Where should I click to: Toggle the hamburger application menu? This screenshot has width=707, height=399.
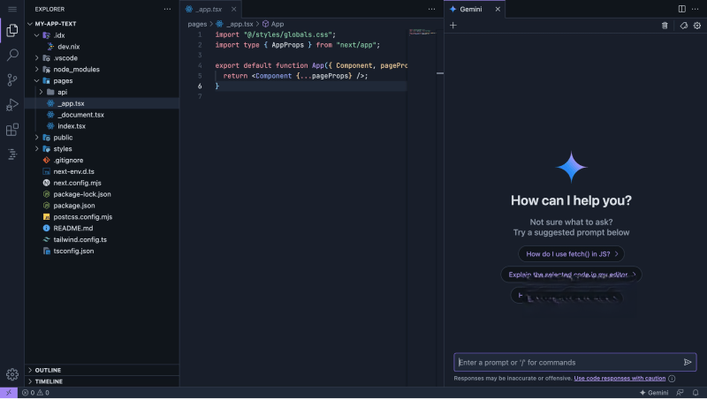pyautogui.click(x=12, y=9)
